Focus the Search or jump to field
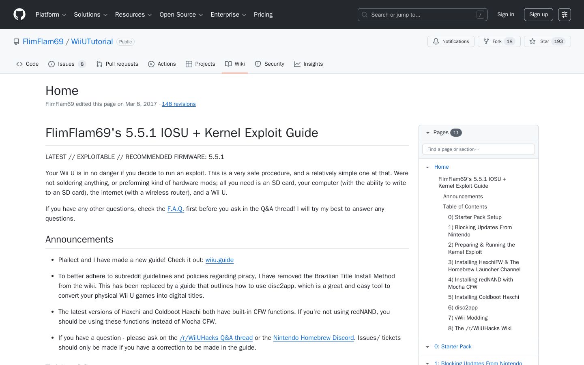The width and height of the screenshot is (584, 365). (x=423, y=15)
